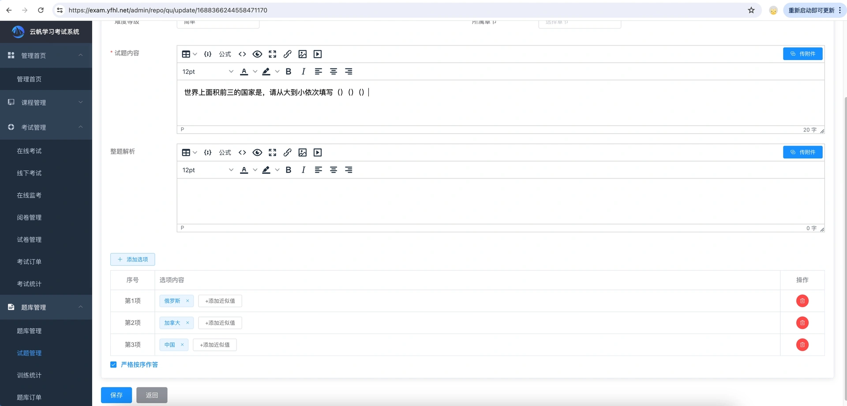Apply text color A in question editor
The width and height of the screenshot is (847, 406).
244,71
